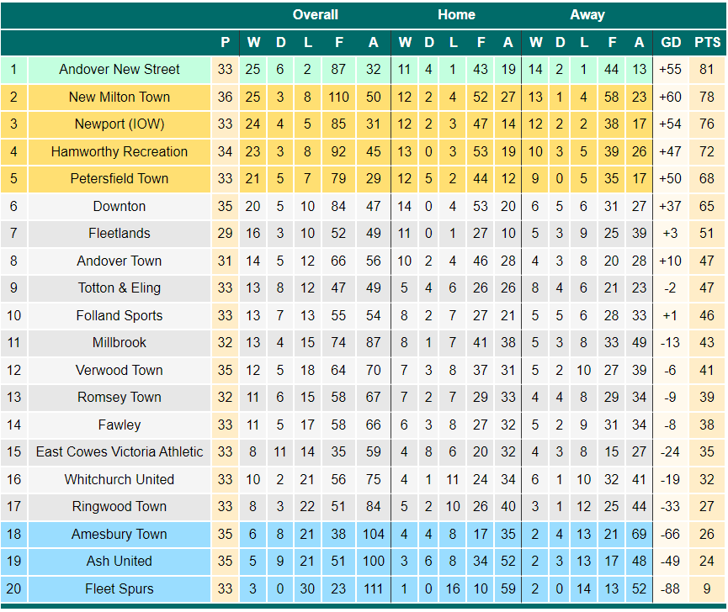The image size is (728, 612).
Task: Select New Milton Town team row
Action: (363, 97)
